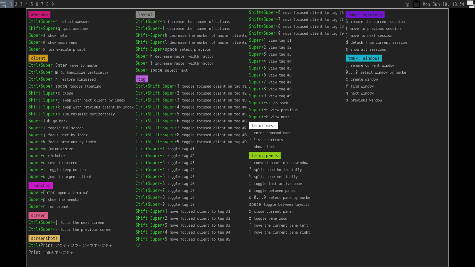Click the magenta launcher group label
The height and width of the screenshot is (267, 475).
tap(41, 185)
